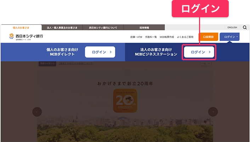Viewport: 250px width, 142px height.
Task: Log in to NCBビジネスステーション for corporations
Action: click(x=199, y=52)
